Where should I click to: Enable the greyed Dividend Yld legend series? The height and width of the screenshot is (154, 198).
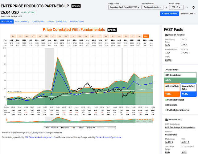click(111, 128)
